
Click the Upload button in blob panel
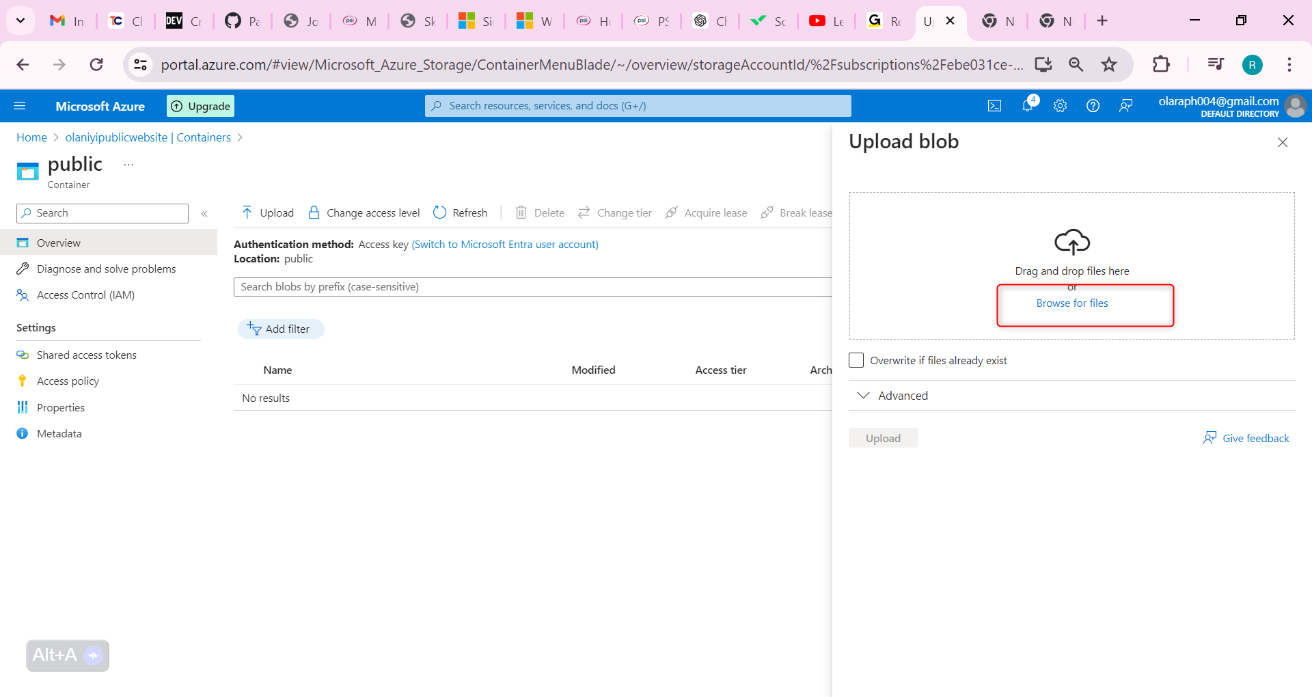tap(883, 438)
